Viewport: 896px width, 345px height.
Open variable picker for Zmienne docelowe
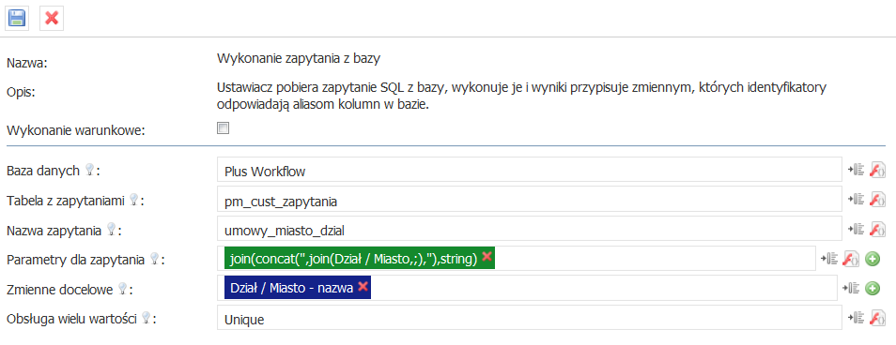tap(852, 289)
